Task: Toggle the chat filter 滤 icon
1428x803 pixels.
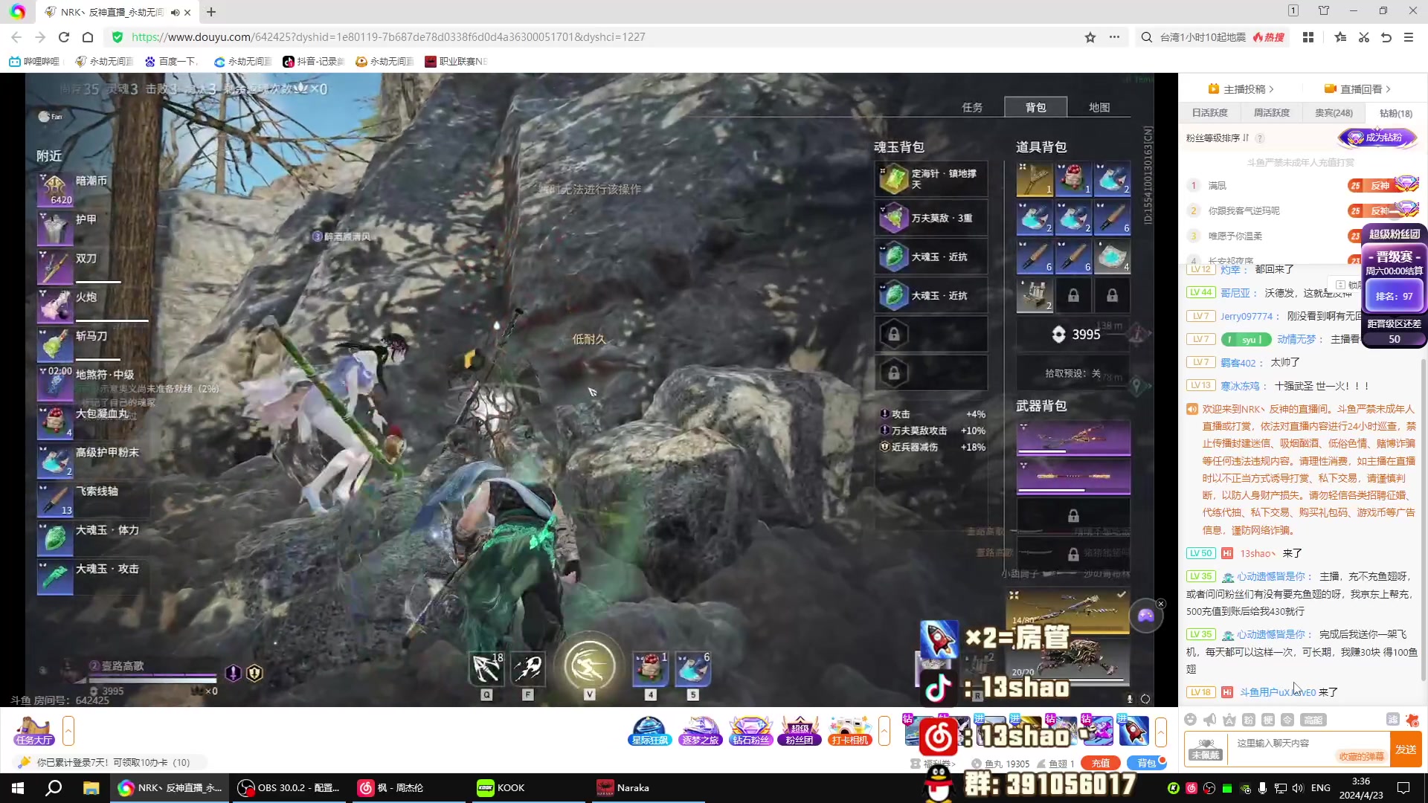Action: point(1393,719)
